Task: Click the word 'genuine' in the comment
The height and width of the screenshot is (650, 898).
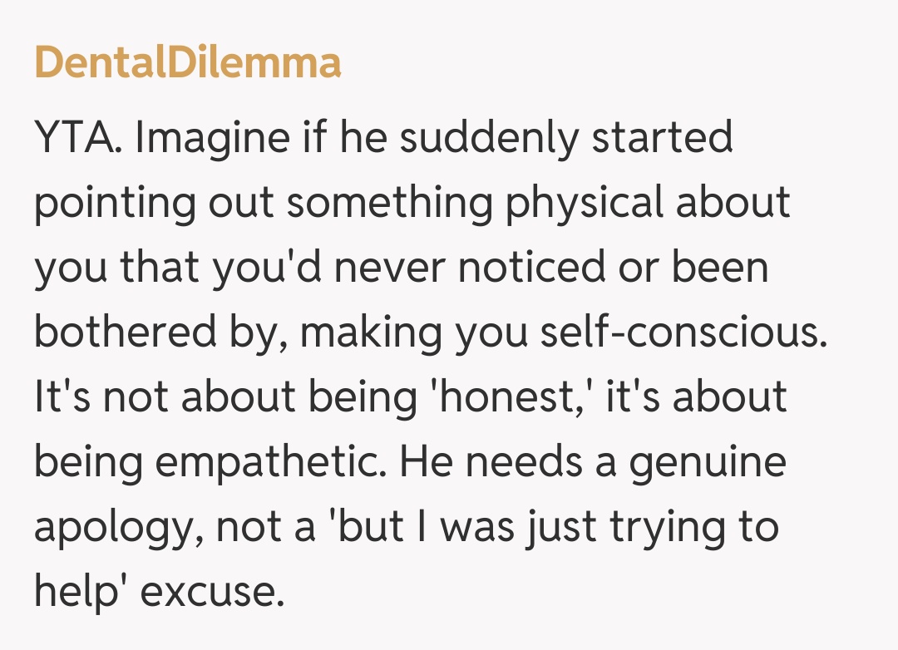Action: (707, 462)
